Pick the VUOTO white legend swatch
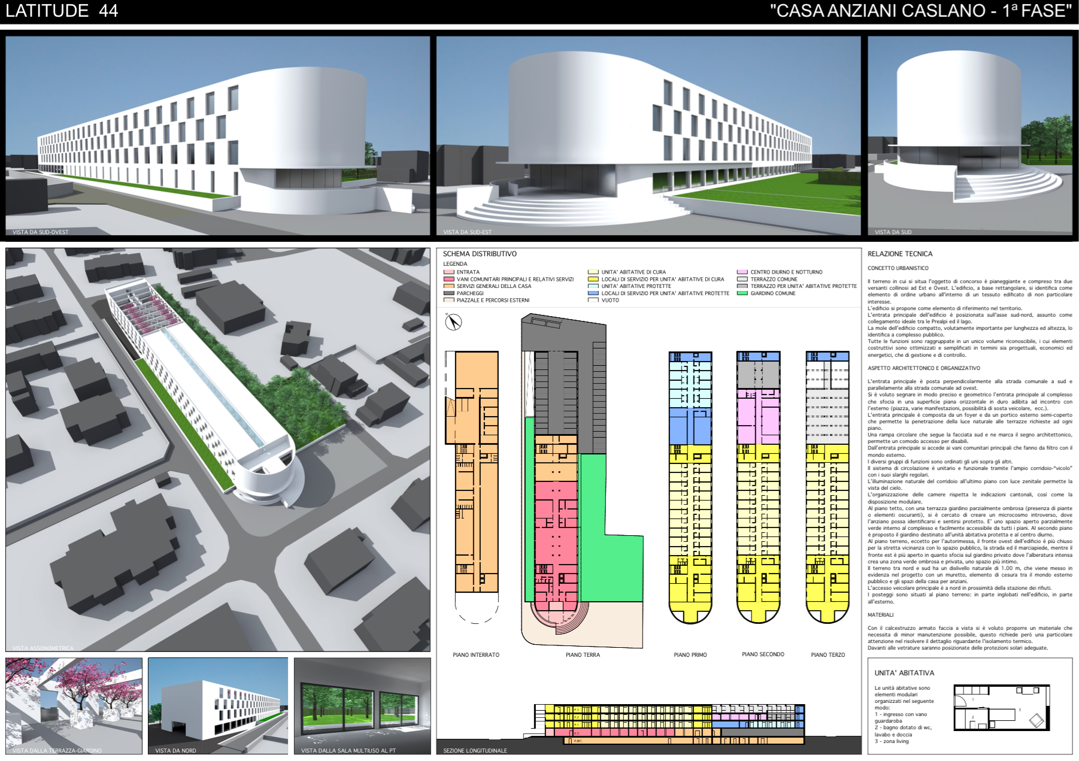Screen dimensions: 1079x761 pyautogui.click(x=593, y=301)
